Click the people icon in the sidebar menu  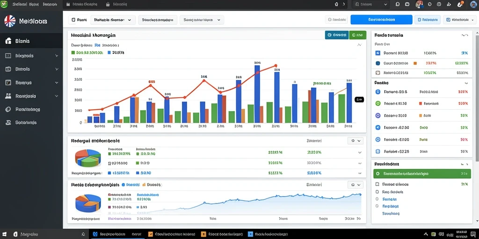8,96
